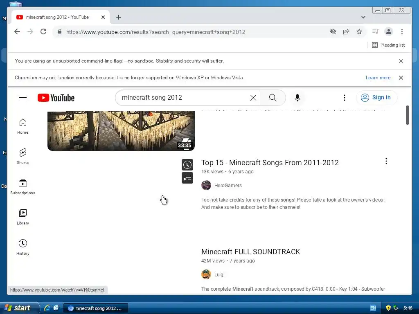Viewport: 419px width, 314px height.
Task: Click the Sign in button
Action: (376, 98)
